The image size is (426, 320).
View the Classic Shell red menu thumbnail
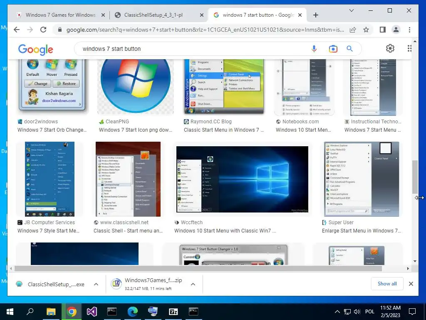pos(128,179)
